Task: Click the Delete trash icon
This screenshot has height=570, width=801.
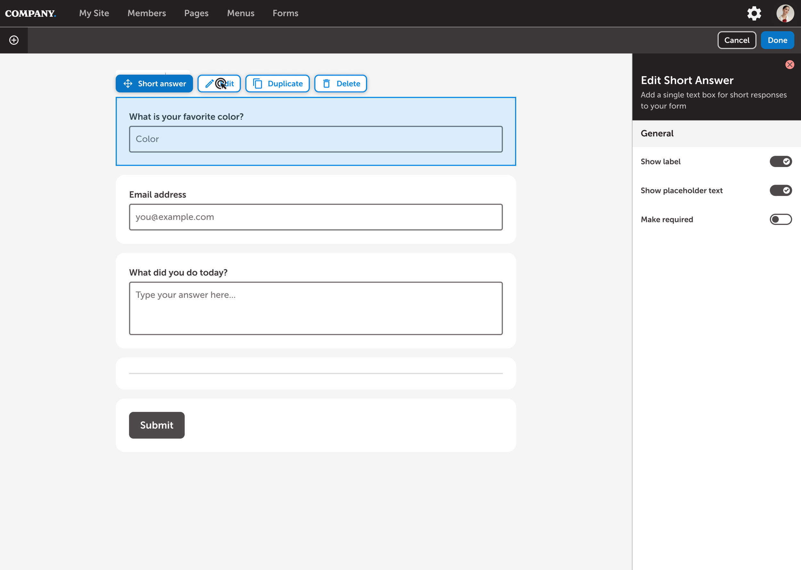Action: [x=326, y=84]
